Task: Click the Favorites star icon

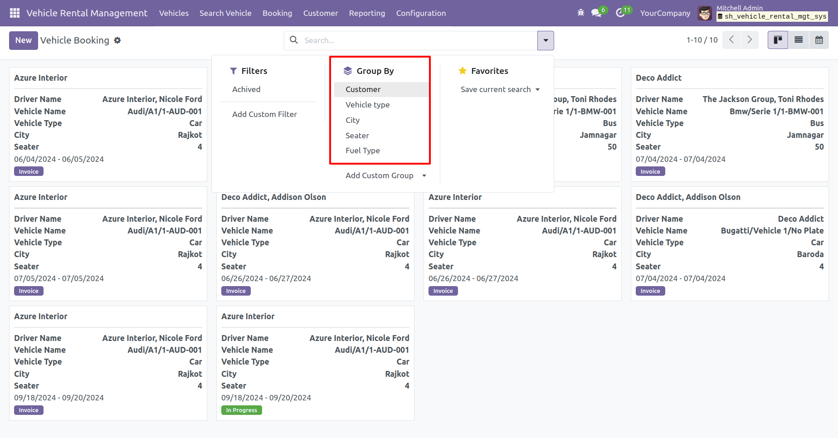Action: tap(463, 71)
